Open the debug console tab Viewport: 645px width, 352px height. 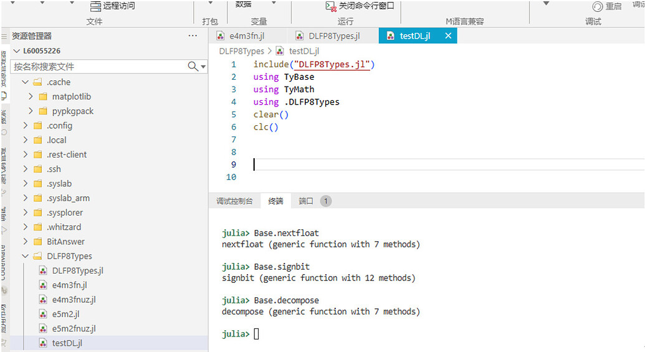pos(234,201)
